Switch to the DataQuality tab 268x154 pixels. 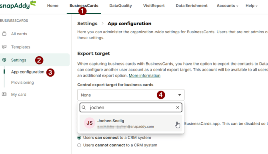click(121, 6)
